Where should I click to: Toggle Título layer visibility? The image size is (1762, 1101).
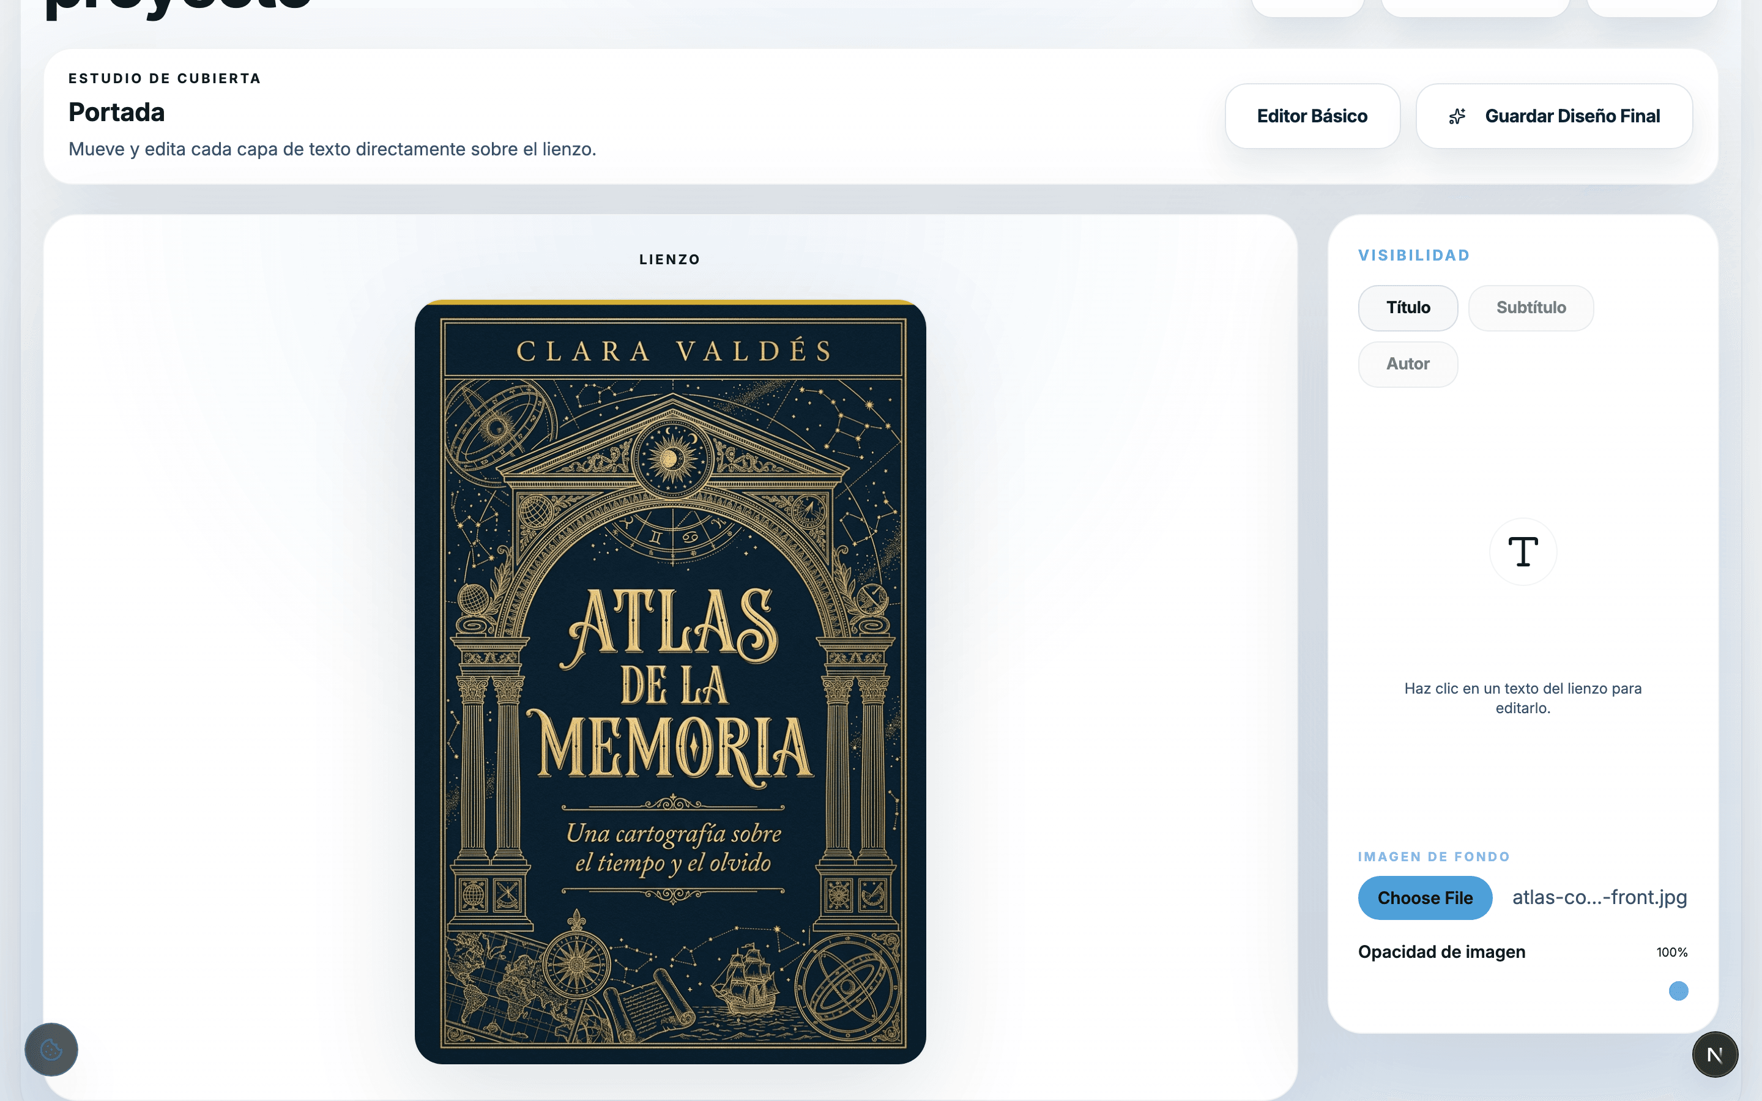click(x=1407, y=307)
